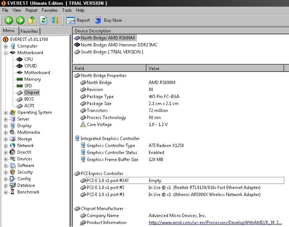The image size is (289, 227).
Task: Expand the Computer tree node
Action: tap(6, 46)
